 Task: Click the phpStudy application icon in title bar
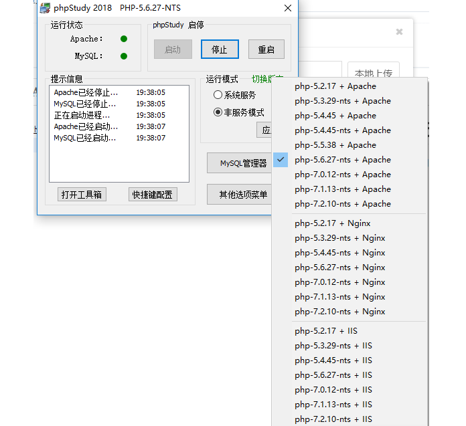click(45, 8)
